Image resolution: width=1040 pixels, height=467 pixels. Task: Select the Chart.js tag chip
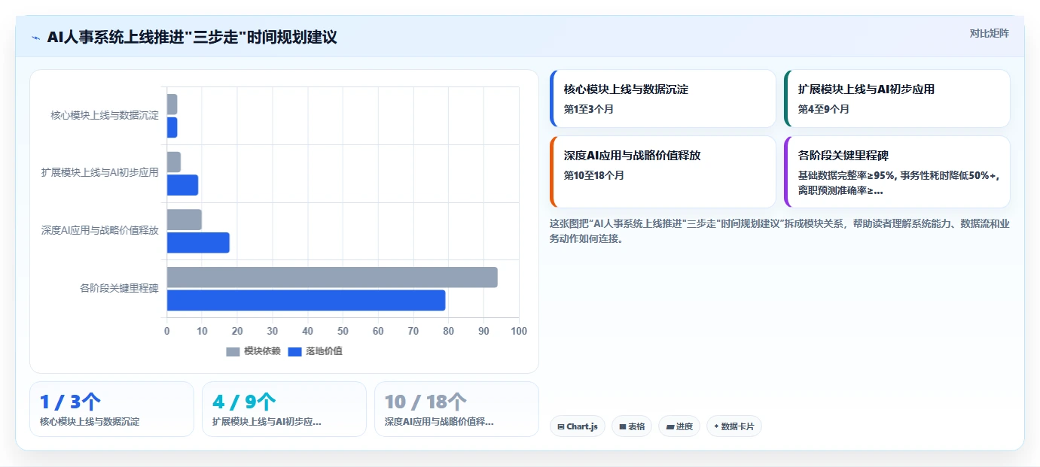[x=578, y=426]
